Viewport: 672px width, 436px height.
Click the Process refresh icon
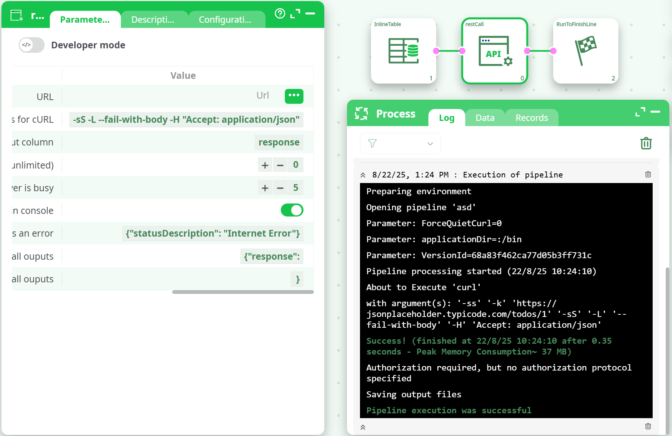361,113
